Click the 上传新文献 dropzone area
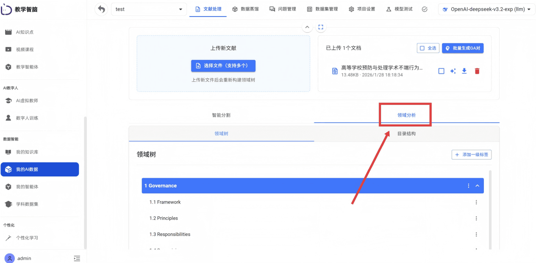 point(223,63)
